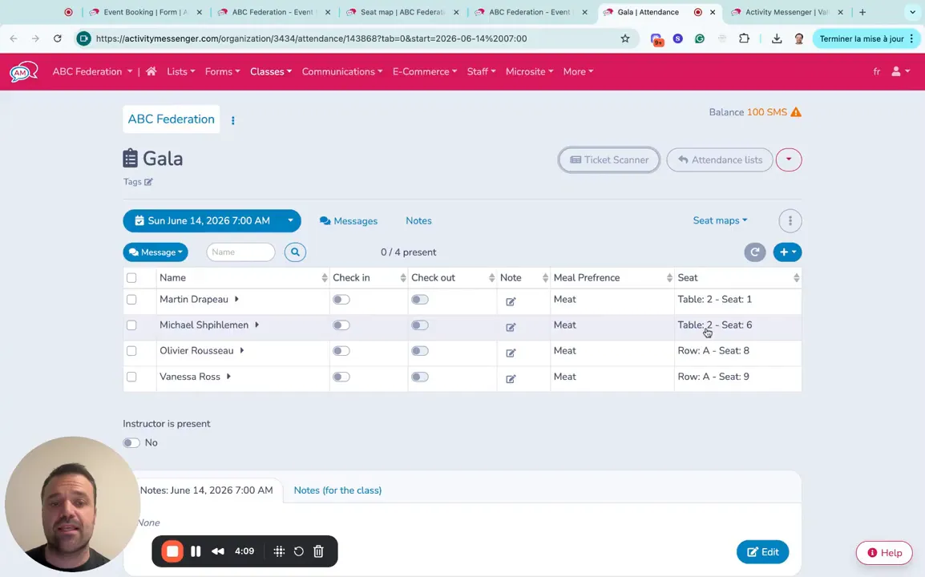Stop the screen recording

172,551
